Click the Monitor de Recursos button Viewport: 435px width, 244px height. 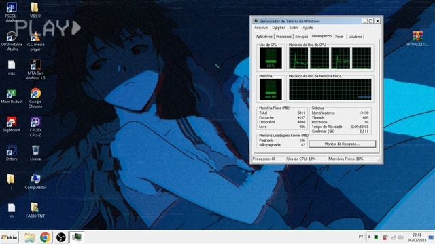[343, 144]
